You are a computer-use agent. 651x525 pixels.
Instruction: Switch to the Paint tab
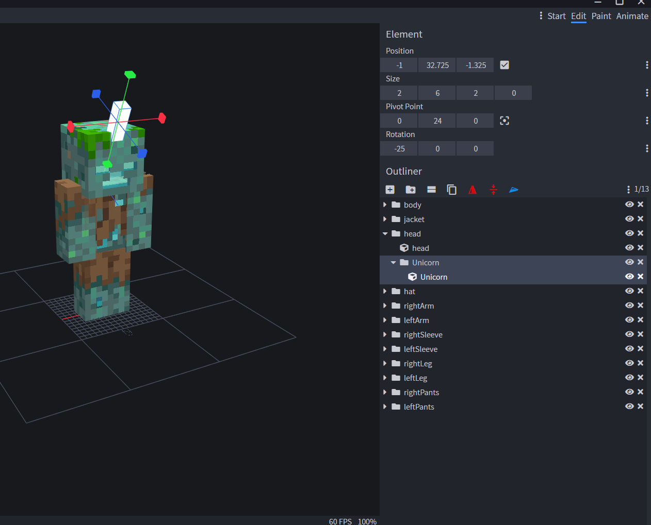(601, 16)
